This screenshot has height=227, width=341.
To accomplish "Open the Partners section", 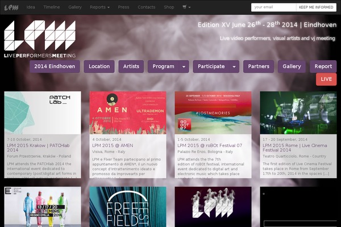I will pos(259,66).
